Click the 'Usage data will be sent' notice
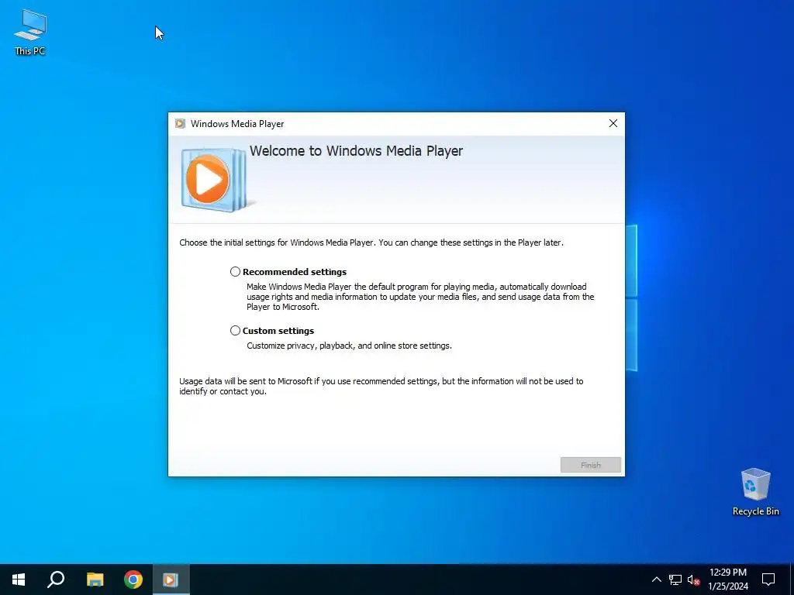Viewport: 794px width, 595px height. click(381, 386)
